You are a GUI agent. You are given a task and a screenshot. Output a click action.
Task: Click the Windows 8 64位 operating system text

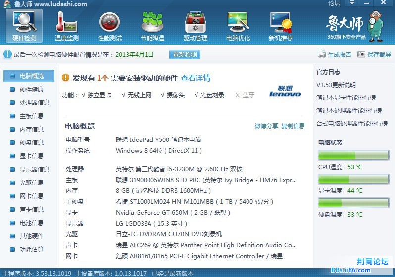click(x=159, y=151)
